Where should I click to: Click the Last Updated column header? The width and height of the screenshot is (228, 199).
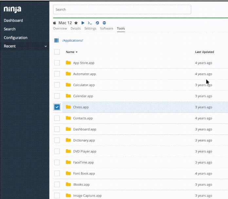[x=204, y=52]
